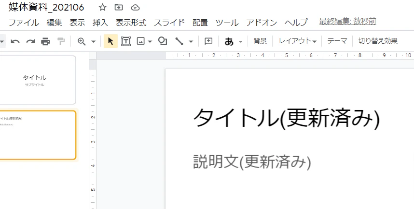Select the second slide thumbnail タイトル(更新済み)
This screenshot has height=209, width=414.
point(38,135)
